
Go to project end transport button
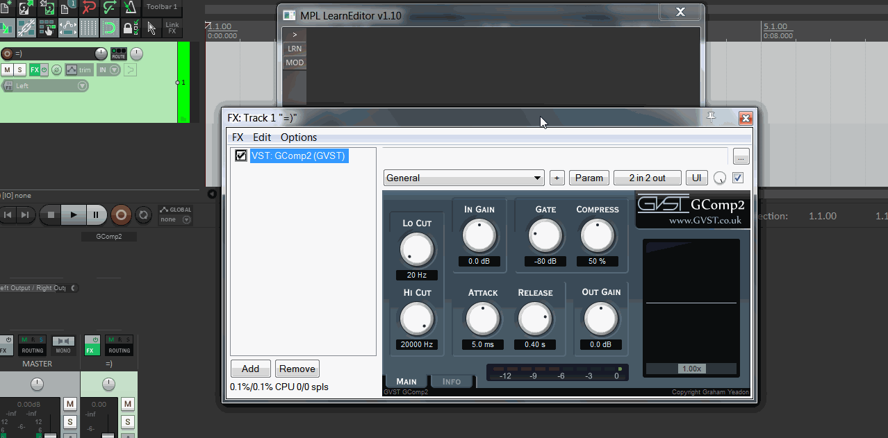pos(24,215)
